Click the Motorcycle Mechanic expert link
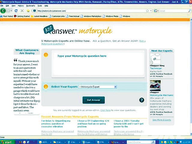This screenshot has height=144, width=192. point(162,95)
